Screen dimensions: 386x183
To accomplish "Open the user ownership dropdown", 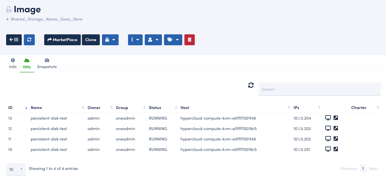I will pyautogui.click(x=153, y=40).
